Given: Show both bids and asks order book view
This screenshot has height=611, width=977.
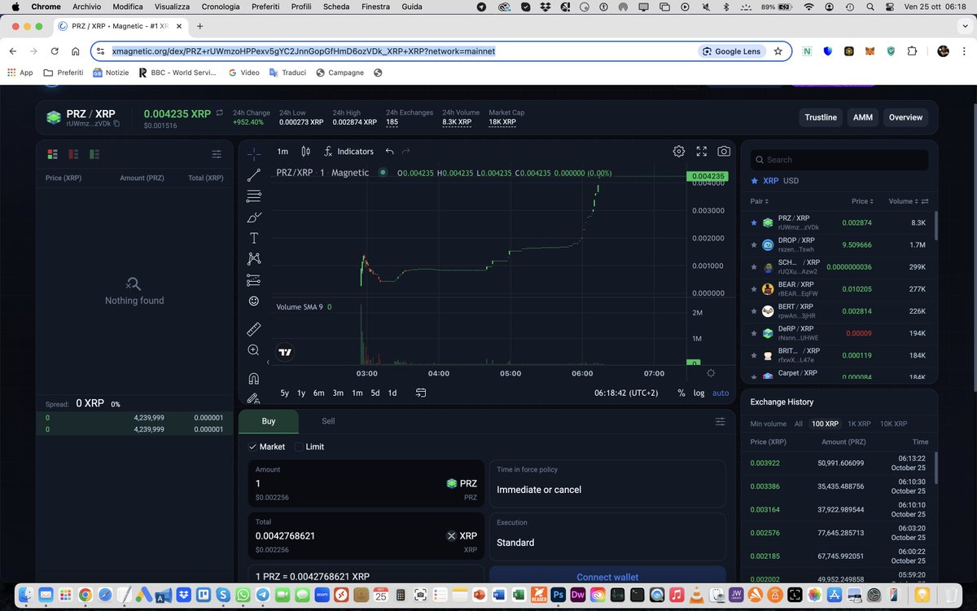Looking at the screenshot, I should [53, 154].
